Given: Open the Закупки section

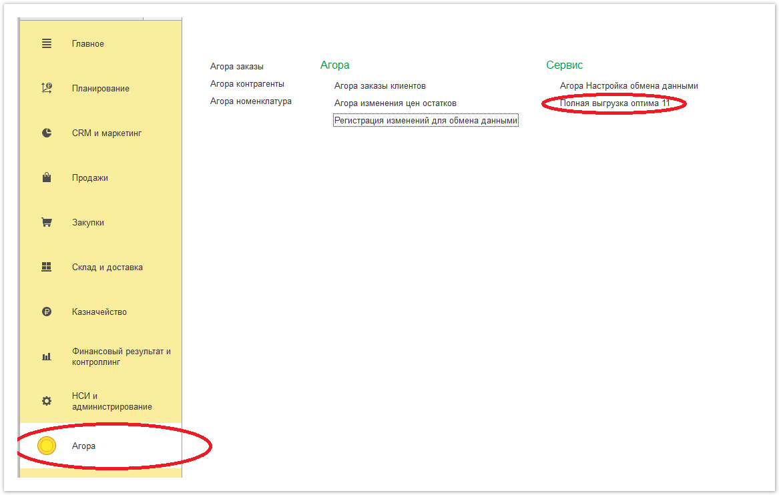Looking at the screenshot, I should click(88, 222).
